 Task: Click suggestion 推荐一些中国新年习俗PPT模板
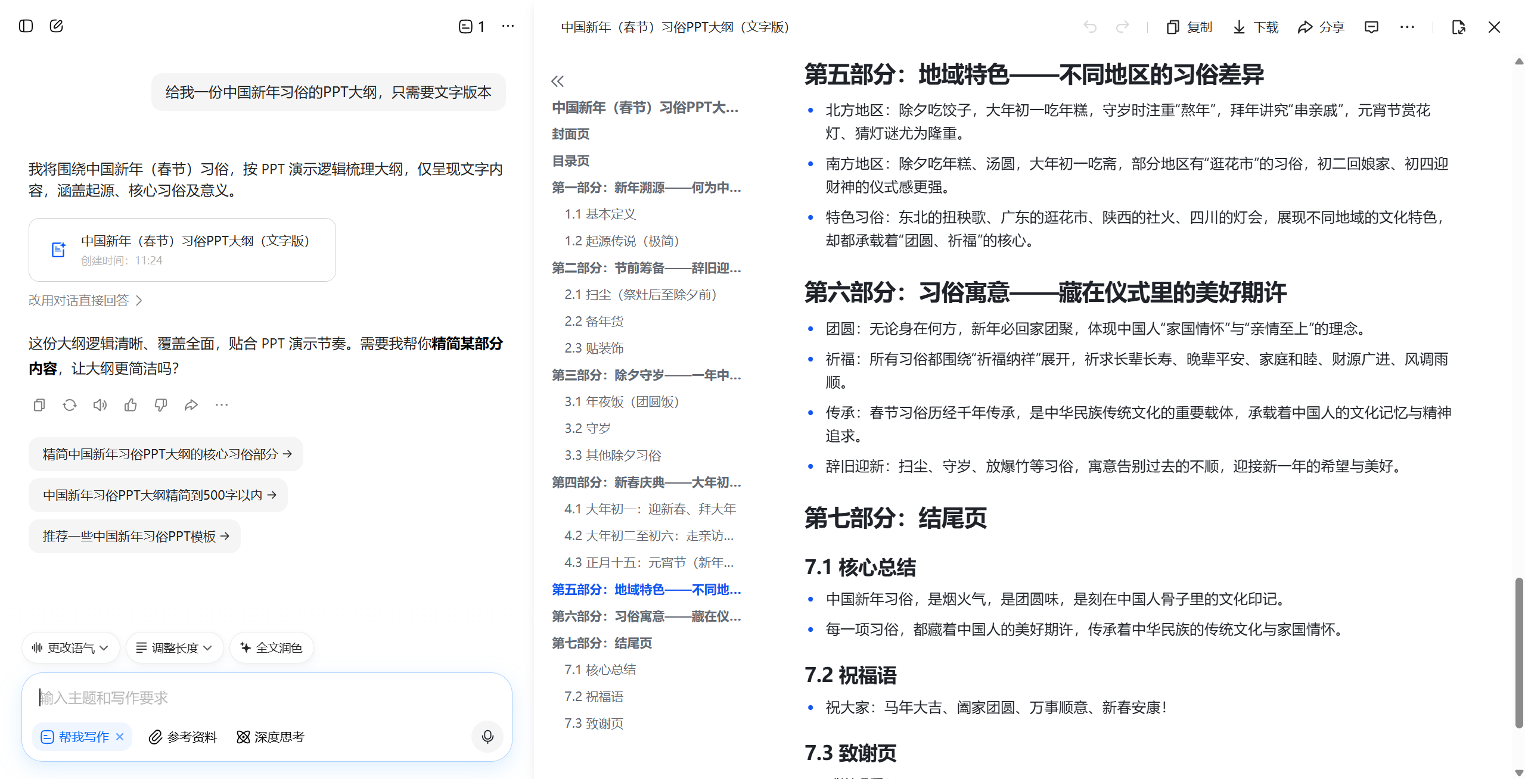point(135,536)
